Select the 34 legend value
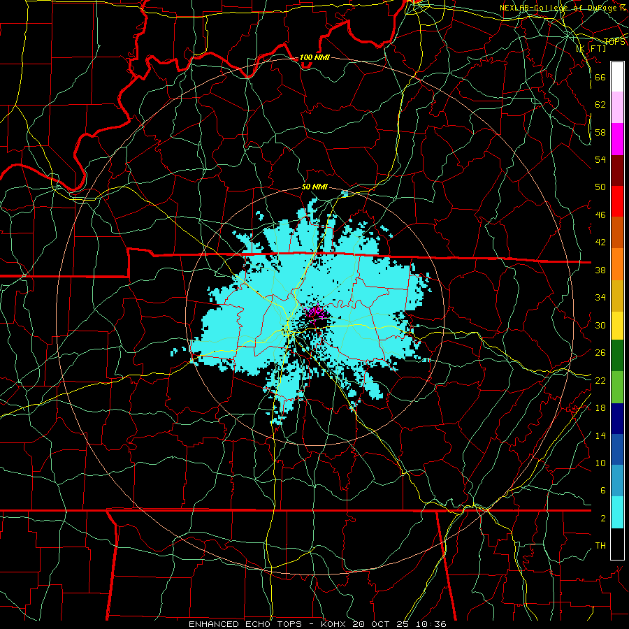Viewport: 629px width, 629px height. click(x=600, y=298)
